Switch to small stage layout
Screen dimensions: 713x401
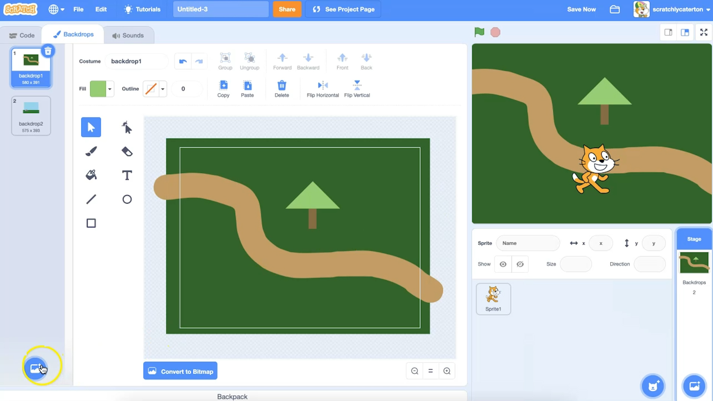(x=668, y=32)
